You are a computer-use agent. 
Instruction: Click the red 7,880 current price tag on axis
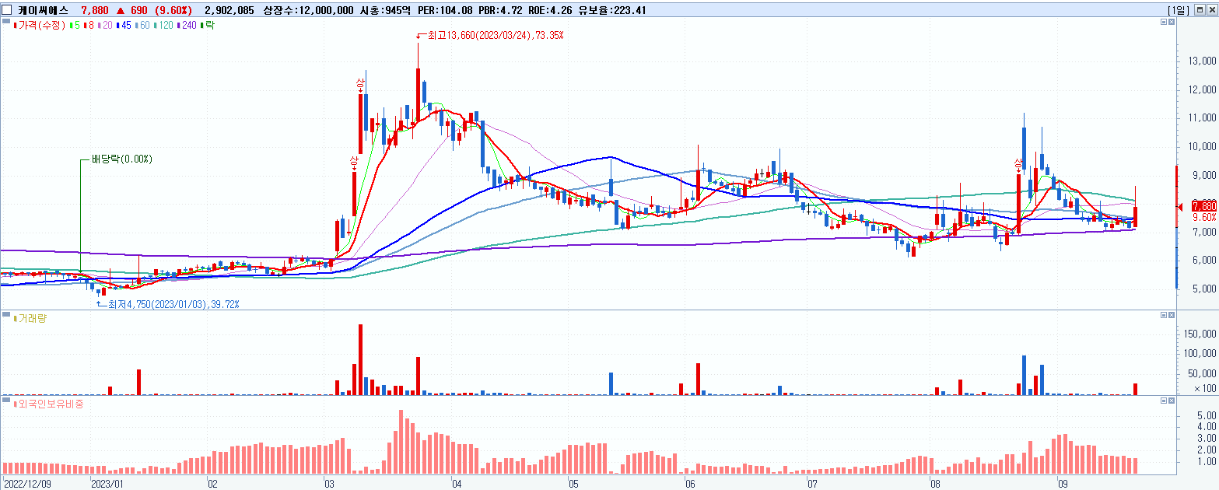[x=1203, y=205]
